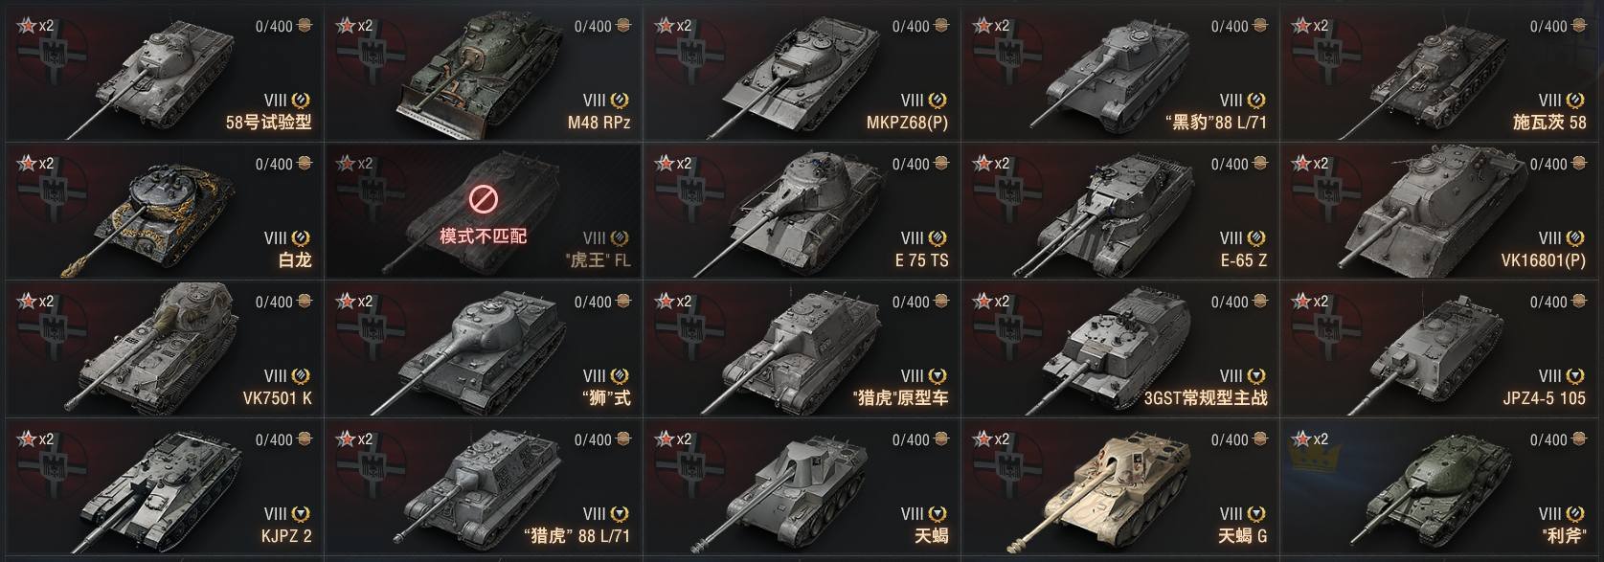
Task: Click the 0/400 token icon on M48 RPz
Action: coord(623,26)
